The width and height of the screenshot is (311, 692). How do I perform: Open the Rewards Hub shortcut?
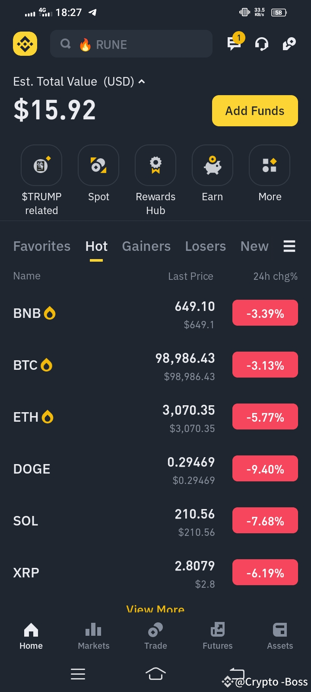pyautogui.click(x=155, y=166)
